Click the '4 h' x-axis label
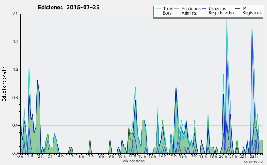 (x=61, y=156)
